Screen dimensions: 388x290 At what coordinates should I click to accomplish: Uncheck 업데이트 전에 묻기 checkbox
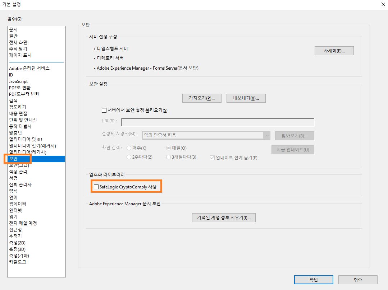pyautogui.click(x=212, y=158)
